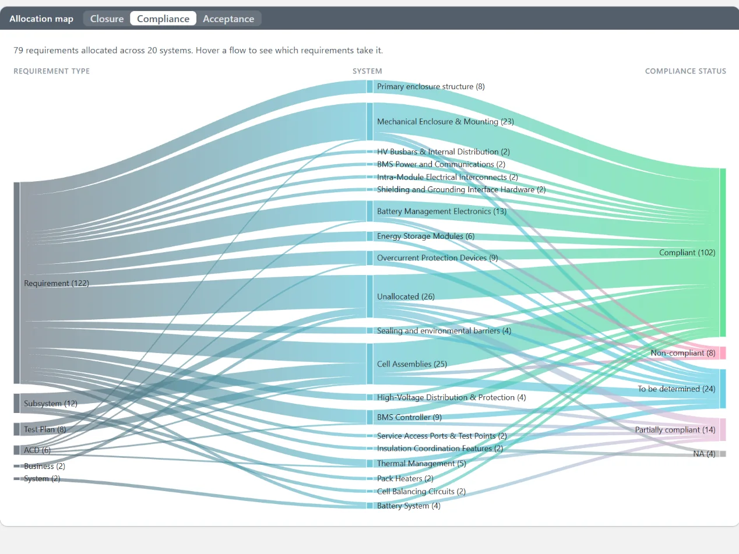Click Mechanical Enclosure & Mounting (23) node
The image size is (739, 554).
point(445,122)
